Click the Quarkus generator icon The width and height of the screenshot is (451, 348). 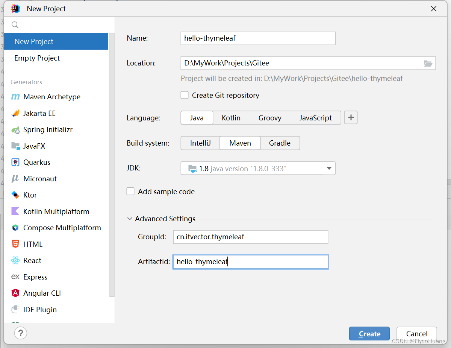point(15,163)
